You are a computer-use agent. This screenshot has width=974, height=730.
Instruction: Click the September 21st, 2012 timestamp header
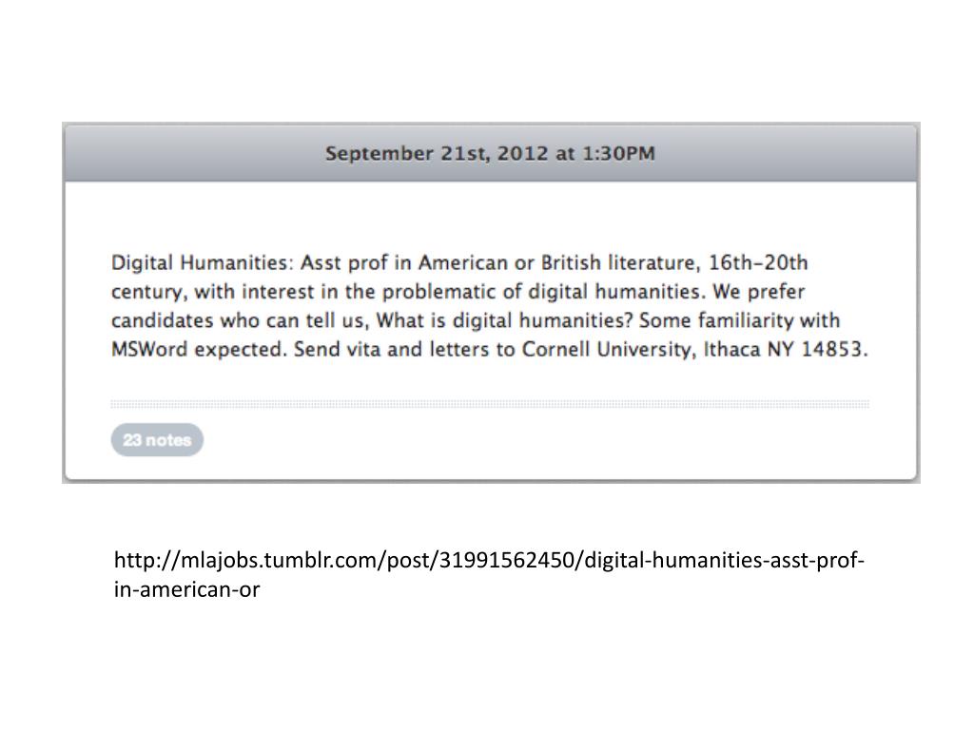point(490,153)
